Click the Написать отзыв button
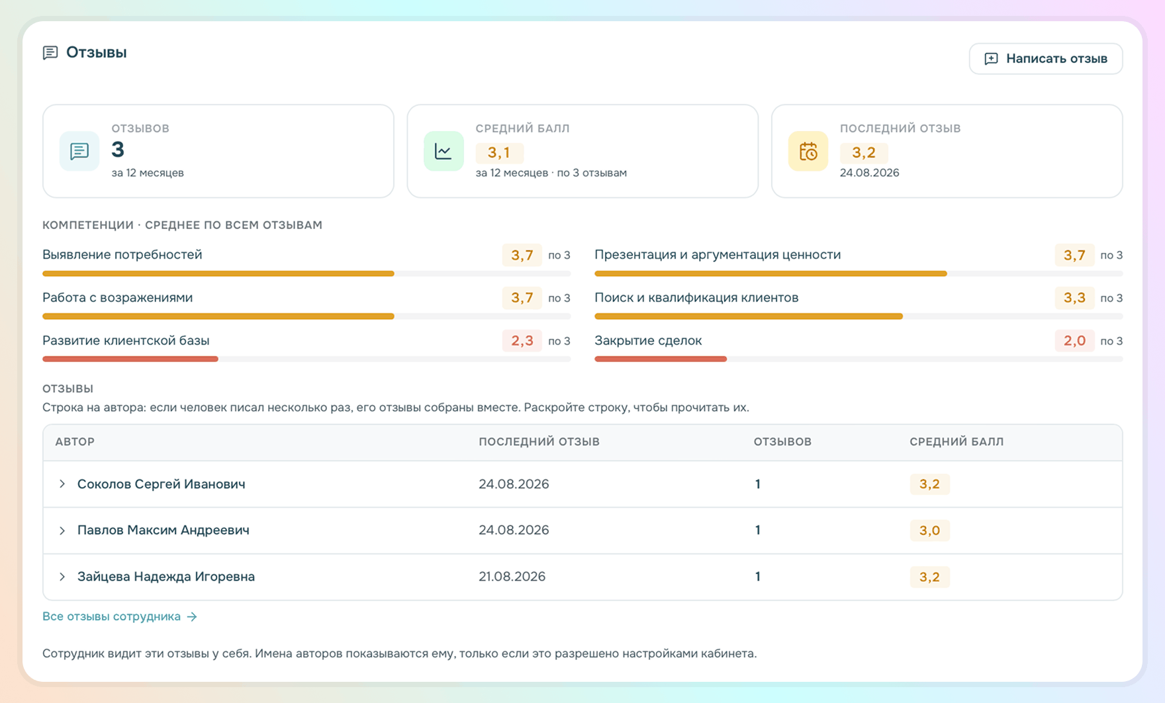The image size is (1165, 703). pyautogui.click(x=1046, y=59)
